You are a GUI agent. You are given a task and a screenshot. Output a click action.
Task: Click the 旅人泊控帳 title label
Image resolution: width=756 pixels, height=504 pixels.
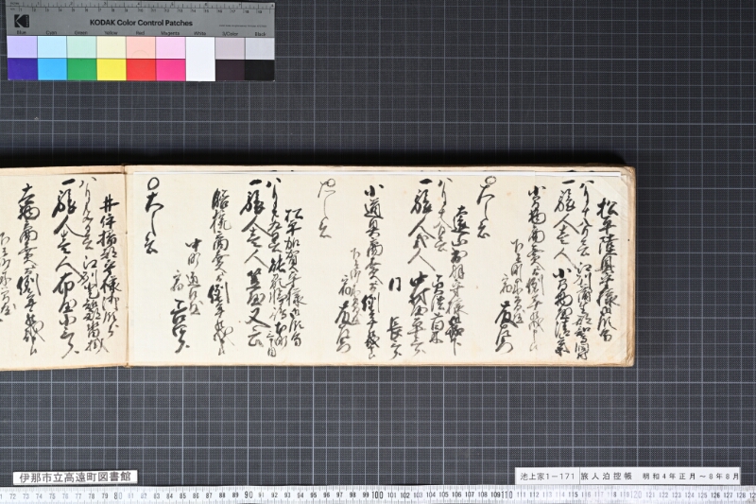click(606, 476)
